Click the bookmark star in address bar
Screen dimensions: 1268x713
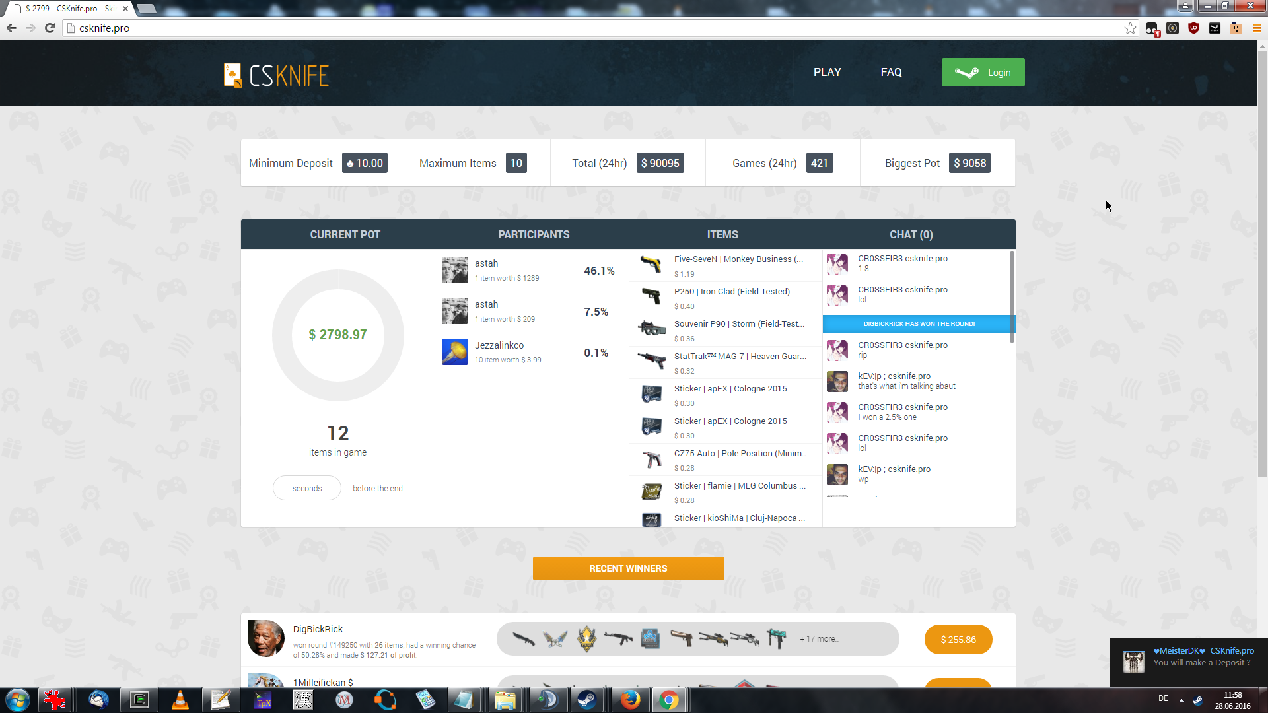1130,28
